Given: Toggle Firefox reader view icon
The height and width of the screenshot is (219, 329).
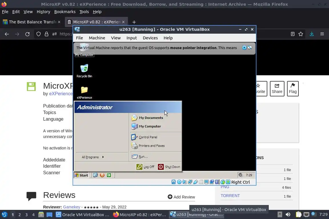Looking at the screenshot, I should click(x=292, y=34).
